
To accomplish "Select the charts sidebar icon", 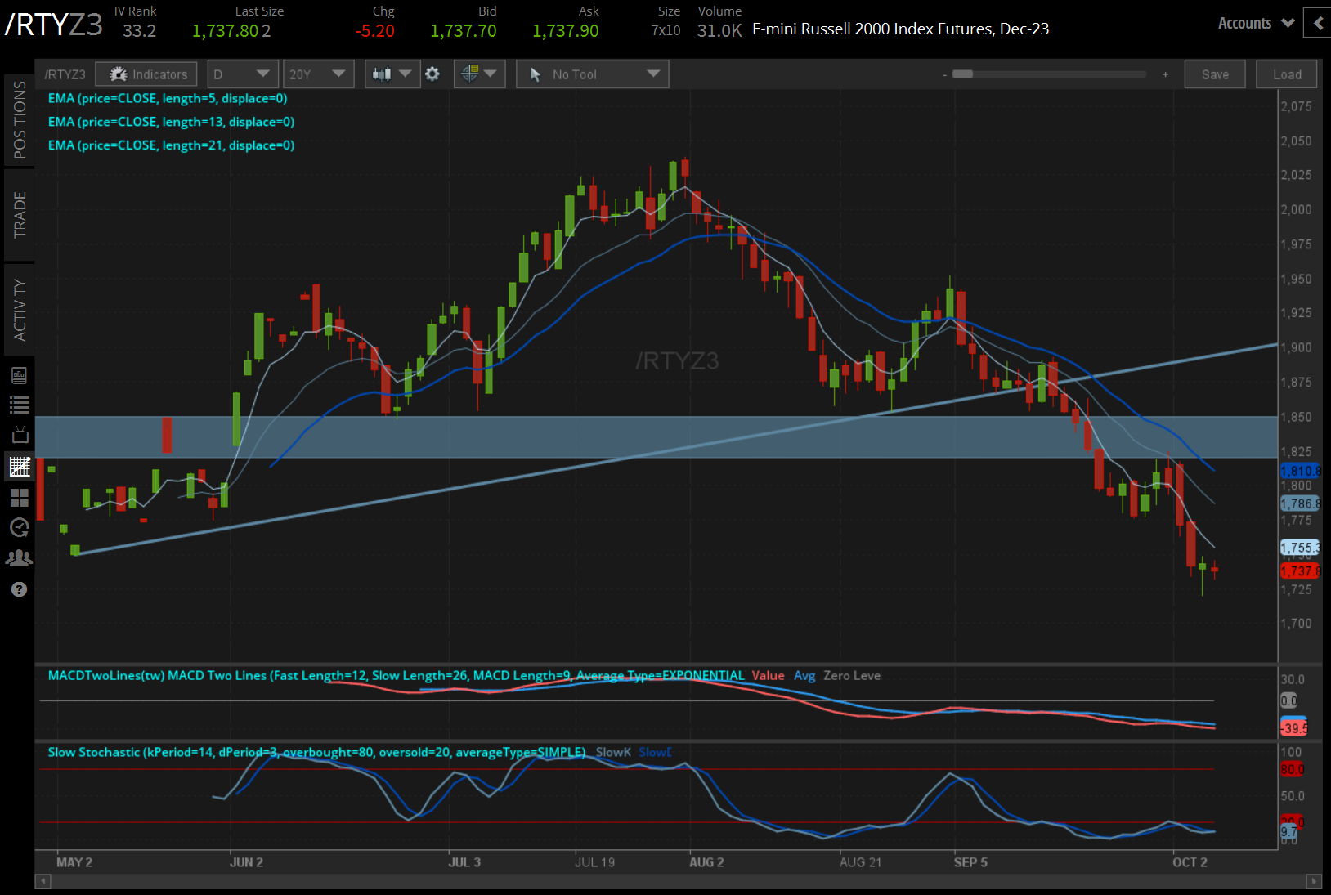I will pyautogui.click(x=20, y=466).
